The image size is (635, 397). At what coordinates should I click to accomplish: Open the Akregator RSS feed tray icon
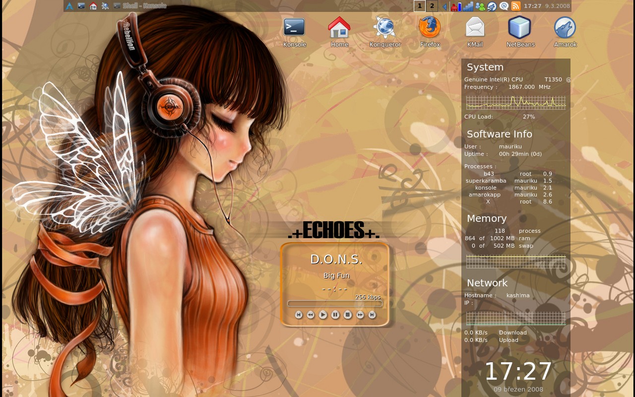(x=516, y=6)
